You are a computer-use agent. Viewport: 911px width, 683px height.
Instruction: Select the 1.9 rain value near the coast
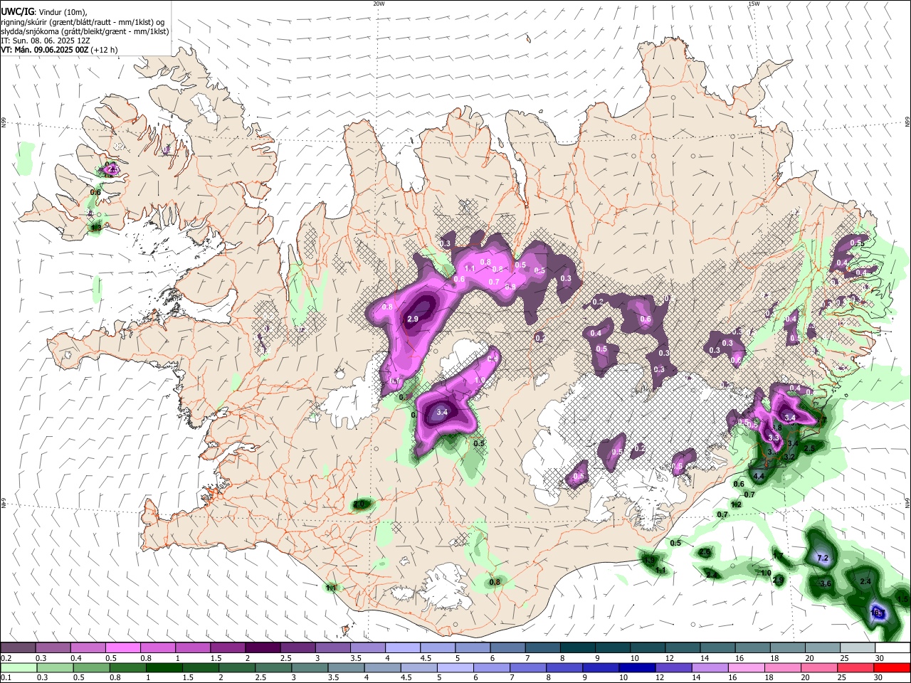[649, 561]
